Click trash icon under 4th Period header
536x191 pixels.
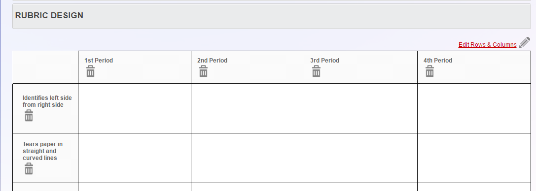point(429,71)
